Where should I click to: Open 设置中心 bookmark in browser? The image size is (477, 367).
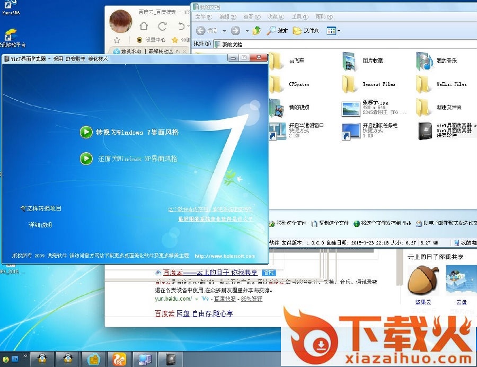click(151, 40)
